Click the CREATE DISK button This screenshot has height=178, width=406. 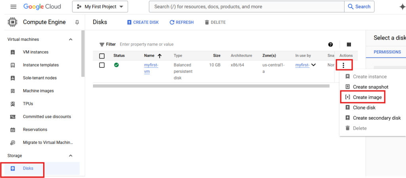(143, 23)
